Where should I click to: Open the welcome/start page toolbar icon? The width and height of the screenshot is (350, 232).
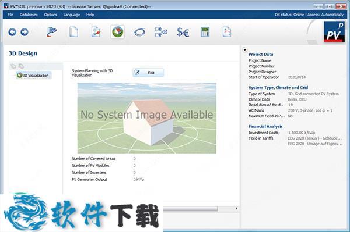pyautogui.click(x=52, y=32)
